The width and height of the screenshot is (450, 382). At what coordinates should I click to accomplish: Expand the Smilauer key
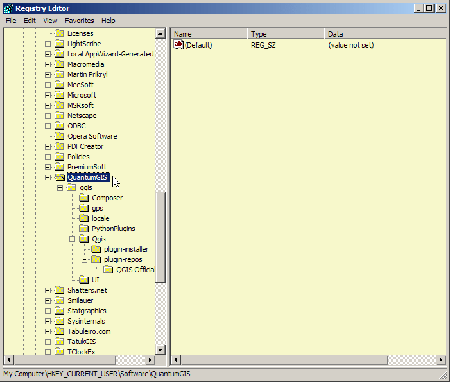(48, 300)
